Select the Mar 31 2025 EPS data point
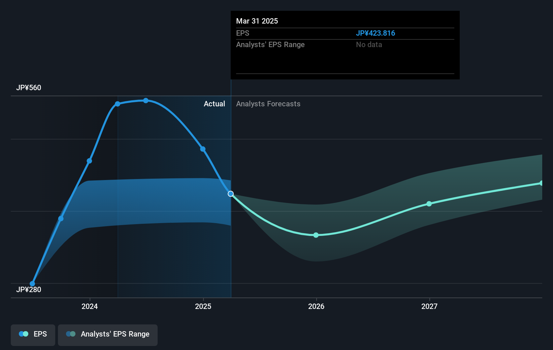The height and width of the screenshot is (350, 553). [x=231, y=194]
